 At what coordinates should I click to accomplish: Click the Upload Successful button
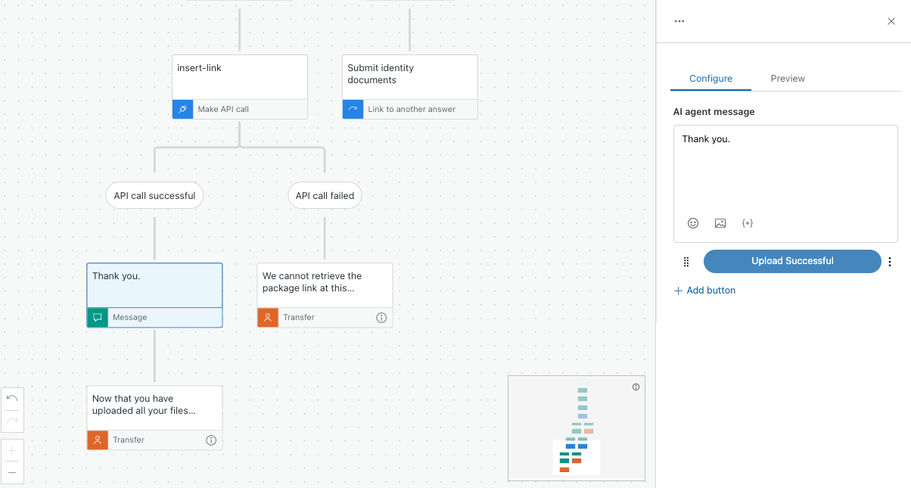pyautogui.click(x=791, y=261)
